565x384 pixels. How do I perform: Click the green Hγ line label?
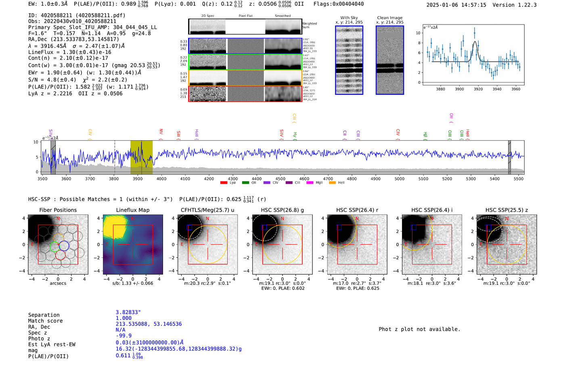(x=295, y=135)
